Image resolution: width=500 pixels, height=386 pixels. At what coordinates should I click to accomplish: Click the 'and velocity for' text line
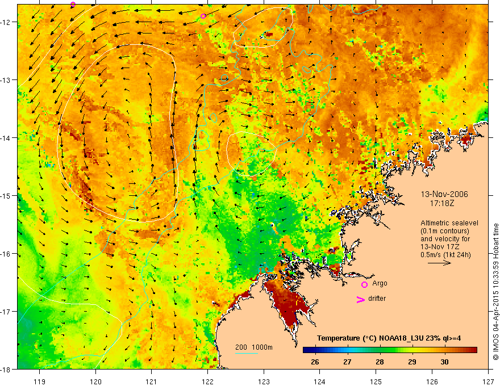click(445, 239)
